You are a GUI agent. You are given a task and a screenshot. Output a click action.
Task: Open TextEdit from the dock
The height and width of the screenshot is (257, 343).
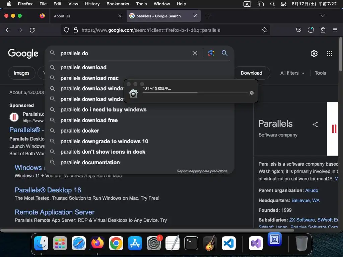(x=173, y=243)
